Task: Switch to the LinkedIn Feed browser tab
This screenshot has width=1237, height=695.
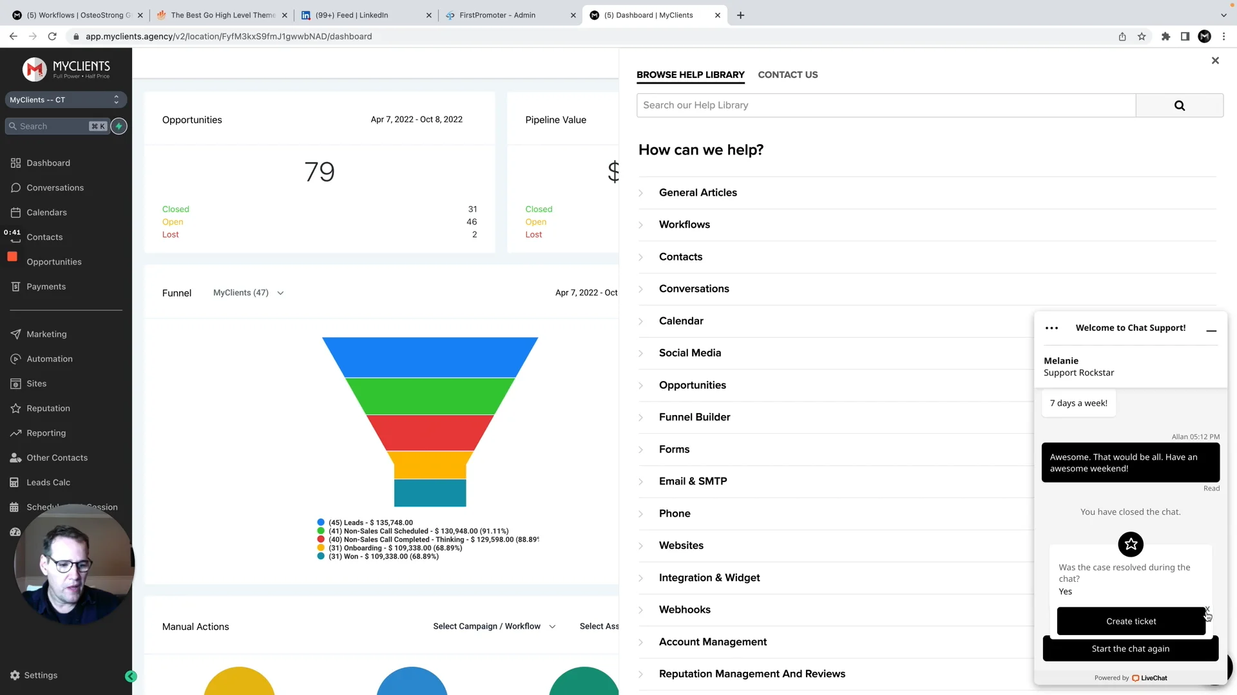Action: [366, 15]
